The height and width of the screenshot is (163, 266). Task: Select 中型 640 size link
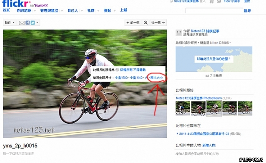tap(136, 78)
